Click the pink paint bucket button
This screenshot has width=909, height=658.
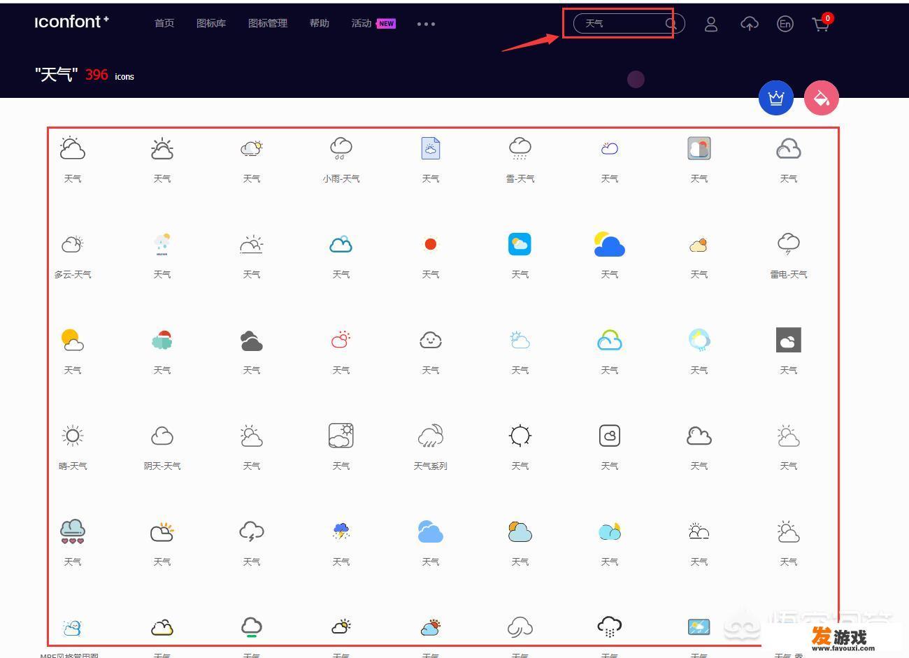click(x=822, y=98)
